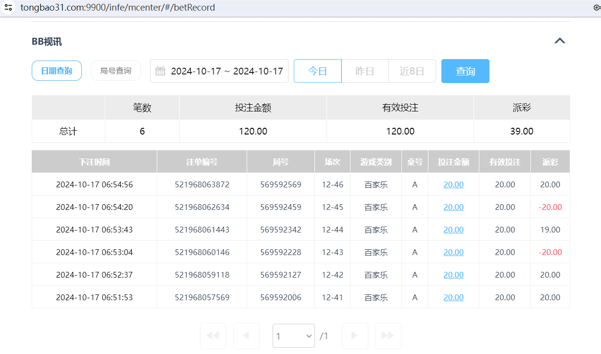Open the 20.00 link in the 12-41 row

[453, 297]
